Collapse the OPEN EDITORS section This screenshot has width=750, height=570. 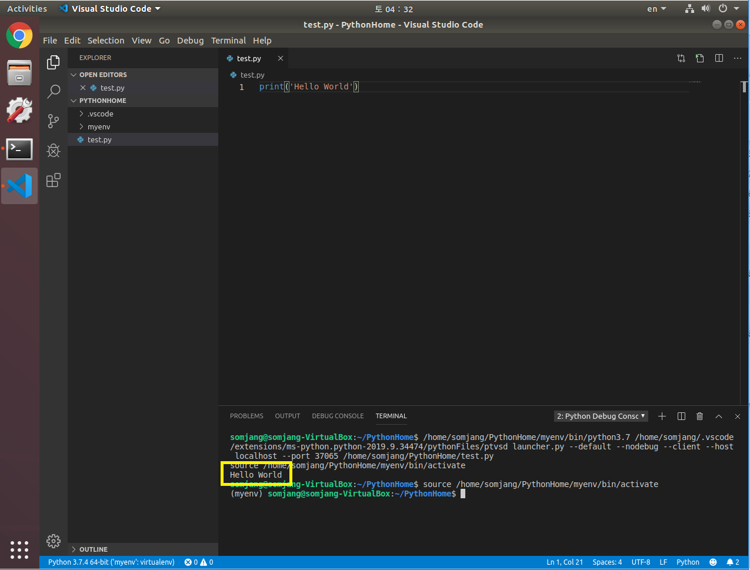[143, 75]
